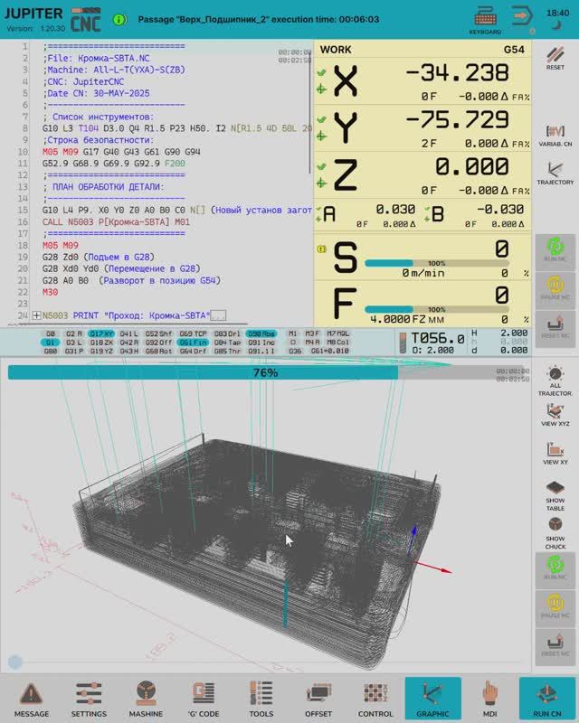Viewport: 579px width, 723px height.
Task: Toggle the G68 Rot indicator
Action: pos(158,351)
